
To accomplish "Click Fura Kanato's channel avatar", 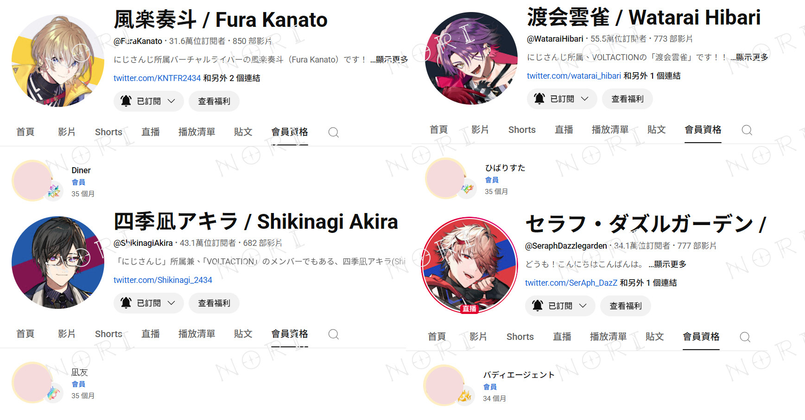I will (x=58, y=61).
